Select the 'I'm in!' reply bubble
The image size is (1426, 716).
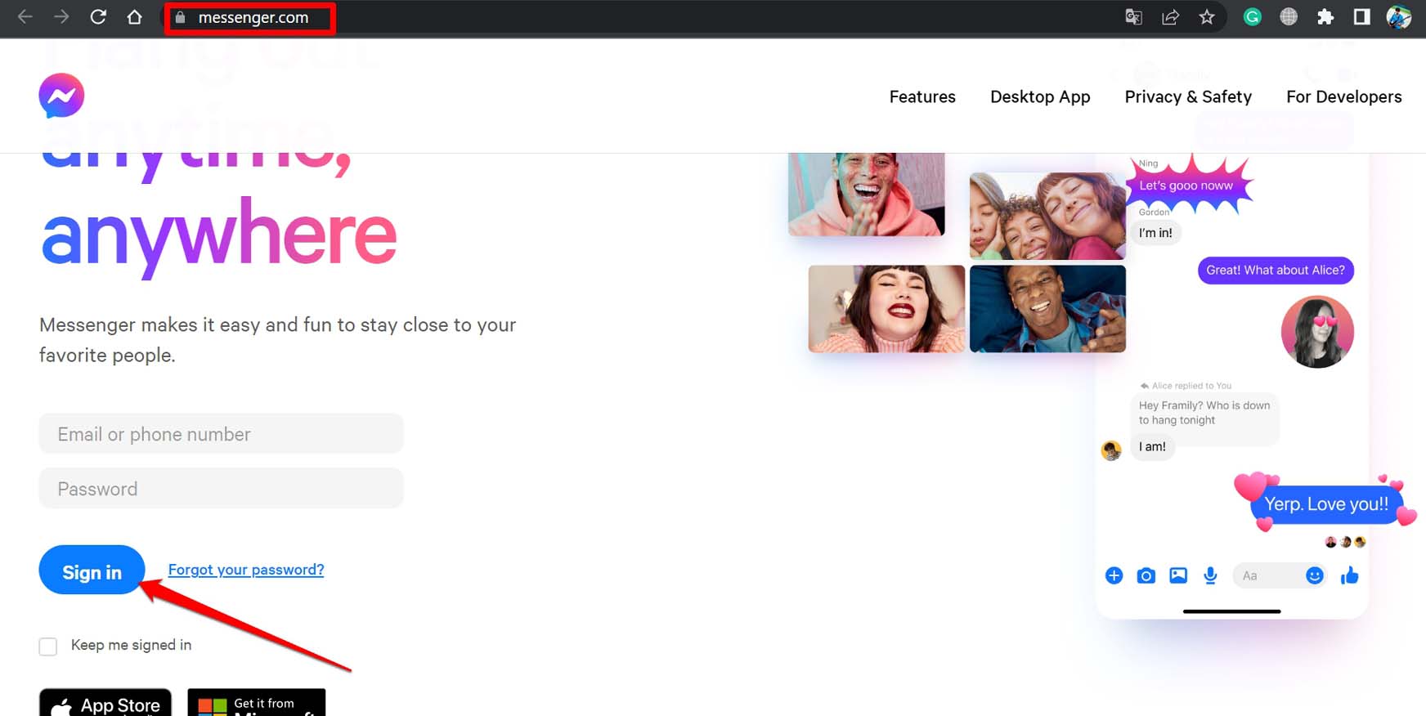[x=1155, y=233]
